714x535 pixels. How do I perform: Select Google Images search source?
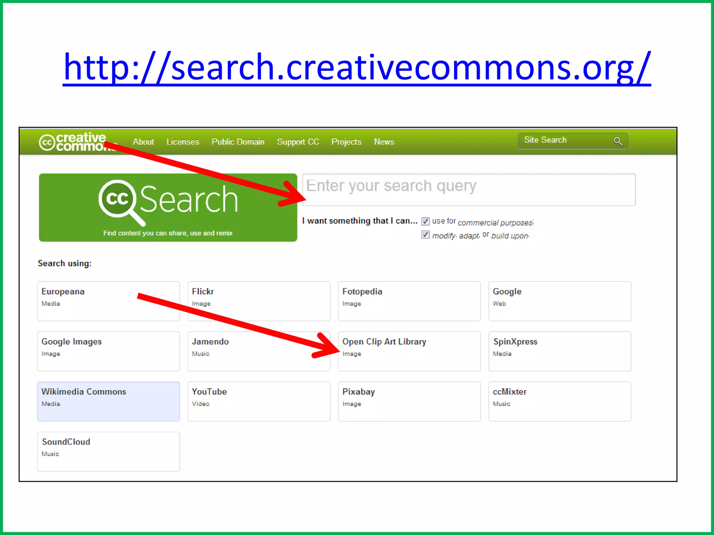108,351
